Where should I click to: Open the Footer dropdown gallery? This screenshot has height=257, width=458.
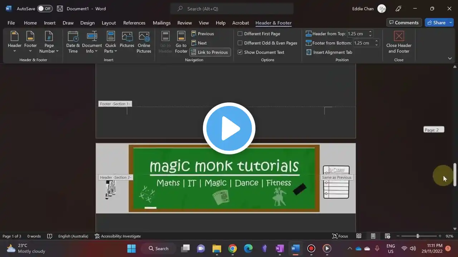click(x=30, y=42)
